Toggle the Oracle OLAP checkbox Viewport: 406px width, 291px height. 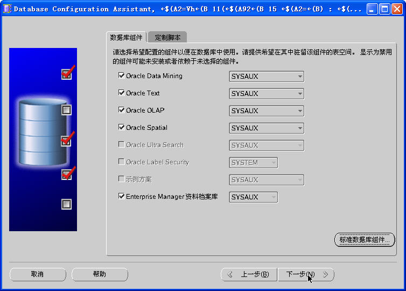(121, 110)
